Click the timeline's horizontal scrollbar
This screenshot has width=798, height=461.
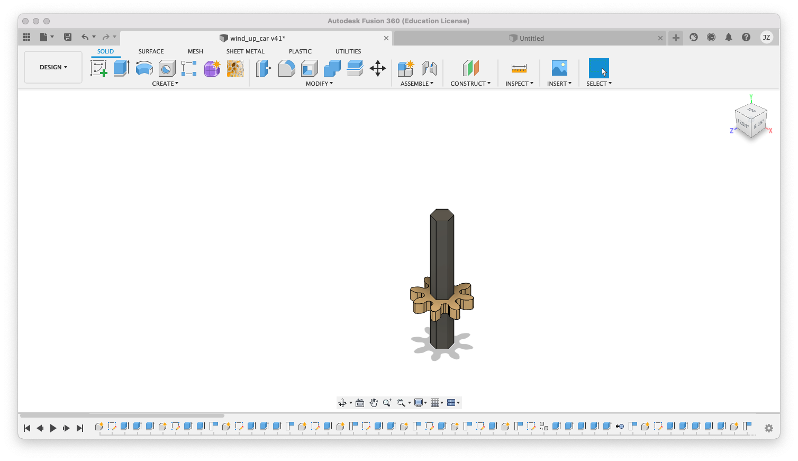tap(122, 415)
